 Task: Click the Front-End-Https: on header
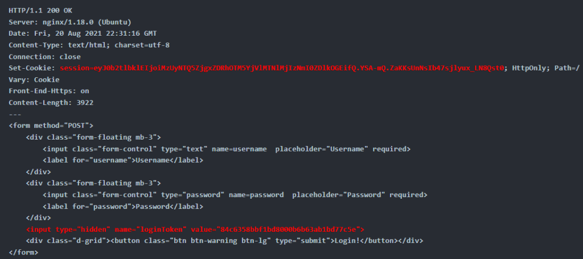click(x=49, y=91)
